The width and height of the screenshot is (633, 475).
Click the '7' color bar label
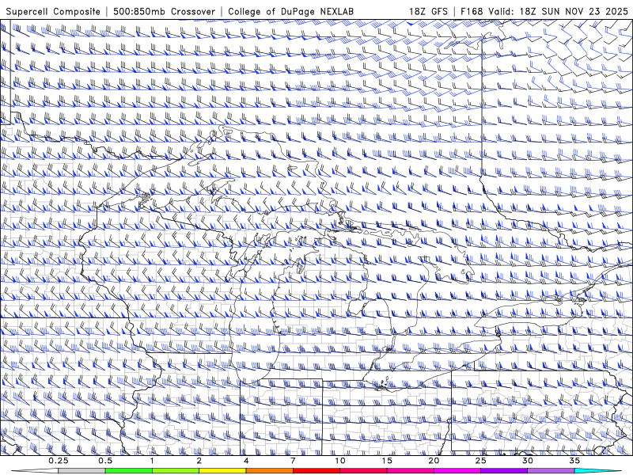click(x=293, y=461)
